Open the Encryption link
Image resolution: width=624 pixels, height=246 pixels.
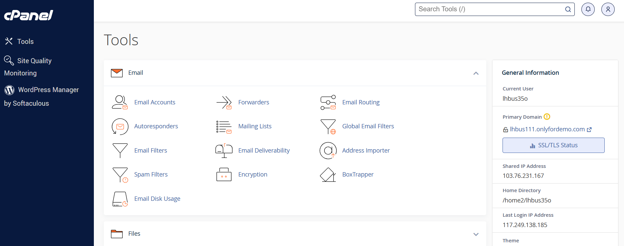(253, 175)
